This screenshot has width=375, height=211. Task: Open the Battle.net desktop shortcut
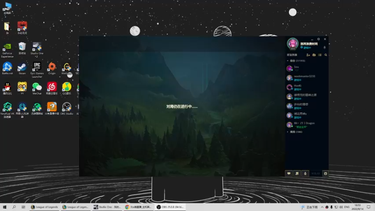tap(7, 68)
